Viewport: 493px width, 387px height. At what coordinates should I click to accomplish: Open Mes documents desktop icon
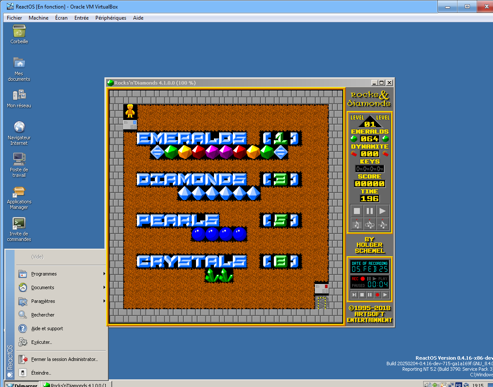[x=19, y=69]
